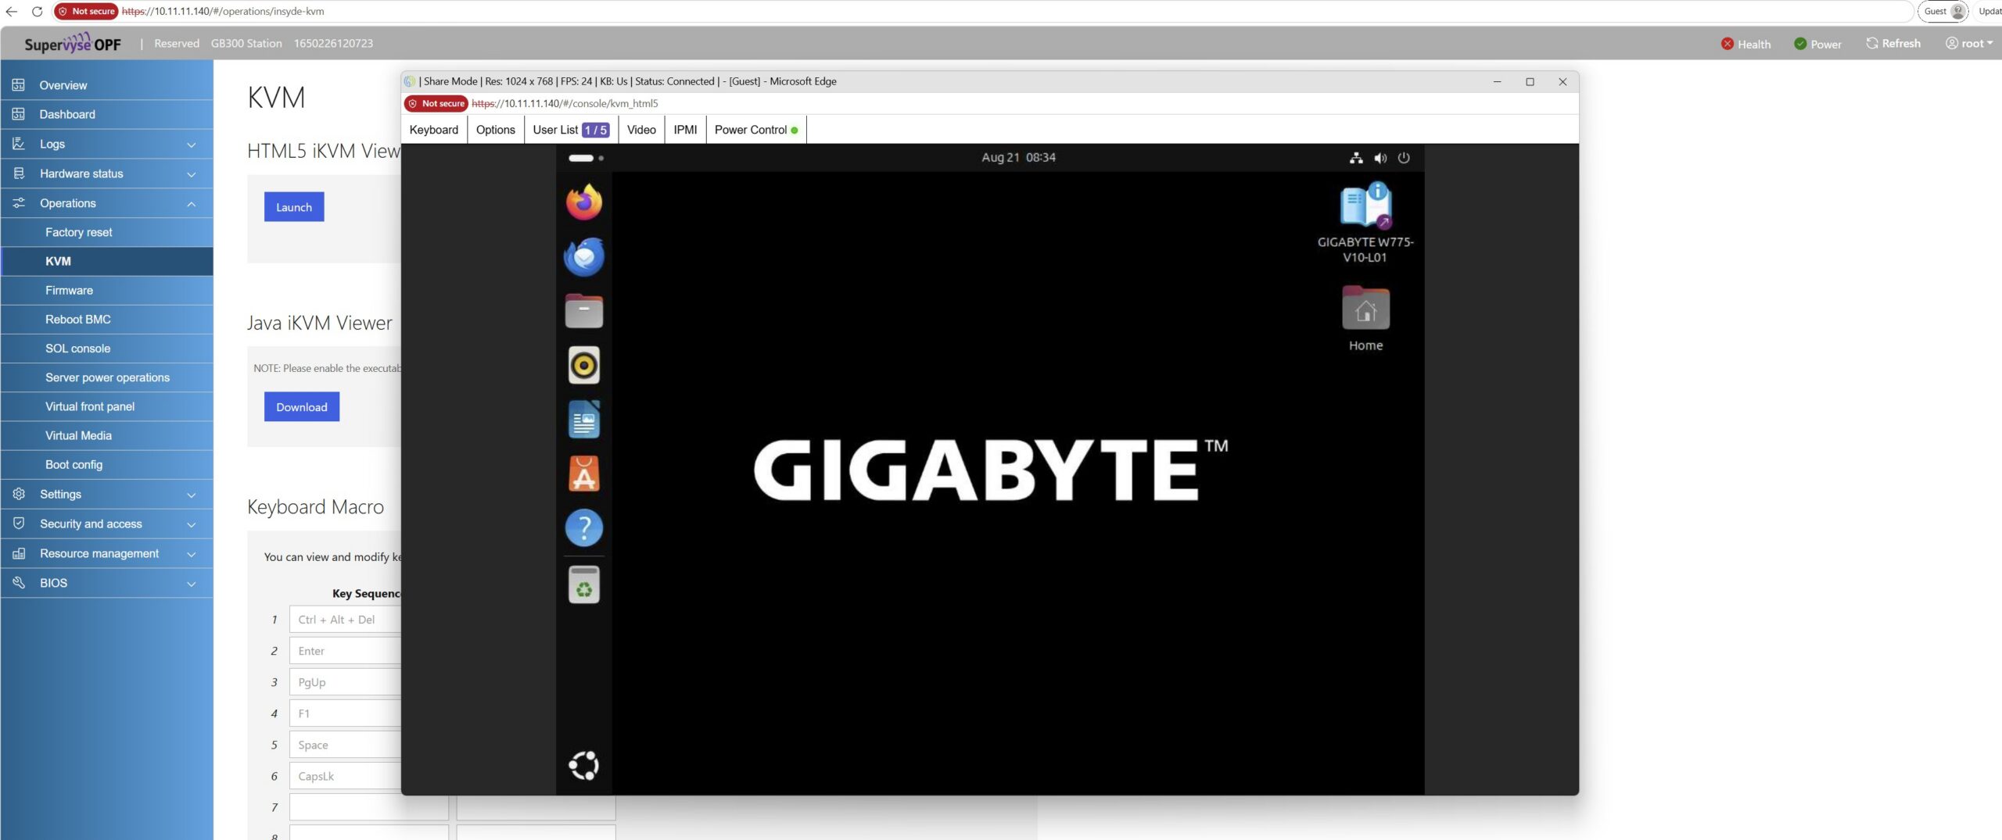The image size is (2002, 840).
Task: Click the Power status indicator in header
Action: 1817,44
